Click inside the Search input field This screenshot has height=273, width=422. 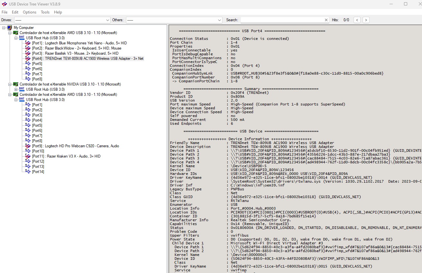pos(282,20)
